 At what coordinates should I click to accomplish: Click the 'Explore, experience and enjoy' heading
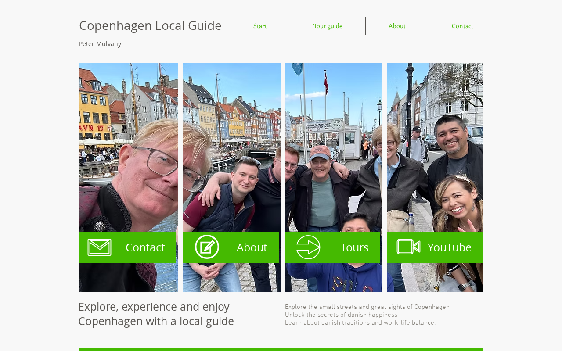[x=156, y=314]
